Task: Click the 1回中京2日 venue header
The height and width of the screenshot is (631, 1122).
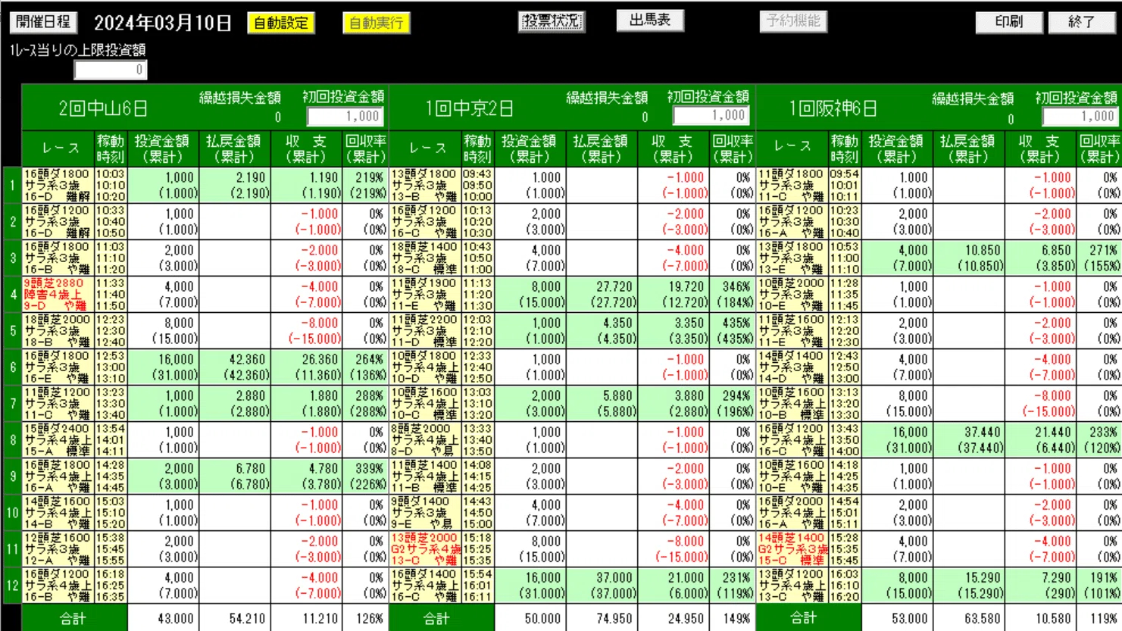Action: (470, 108)
